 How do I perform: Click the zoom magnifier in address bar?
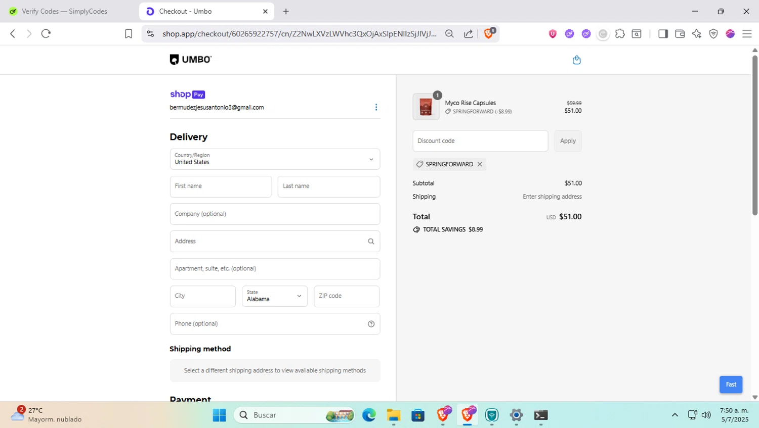449,34
